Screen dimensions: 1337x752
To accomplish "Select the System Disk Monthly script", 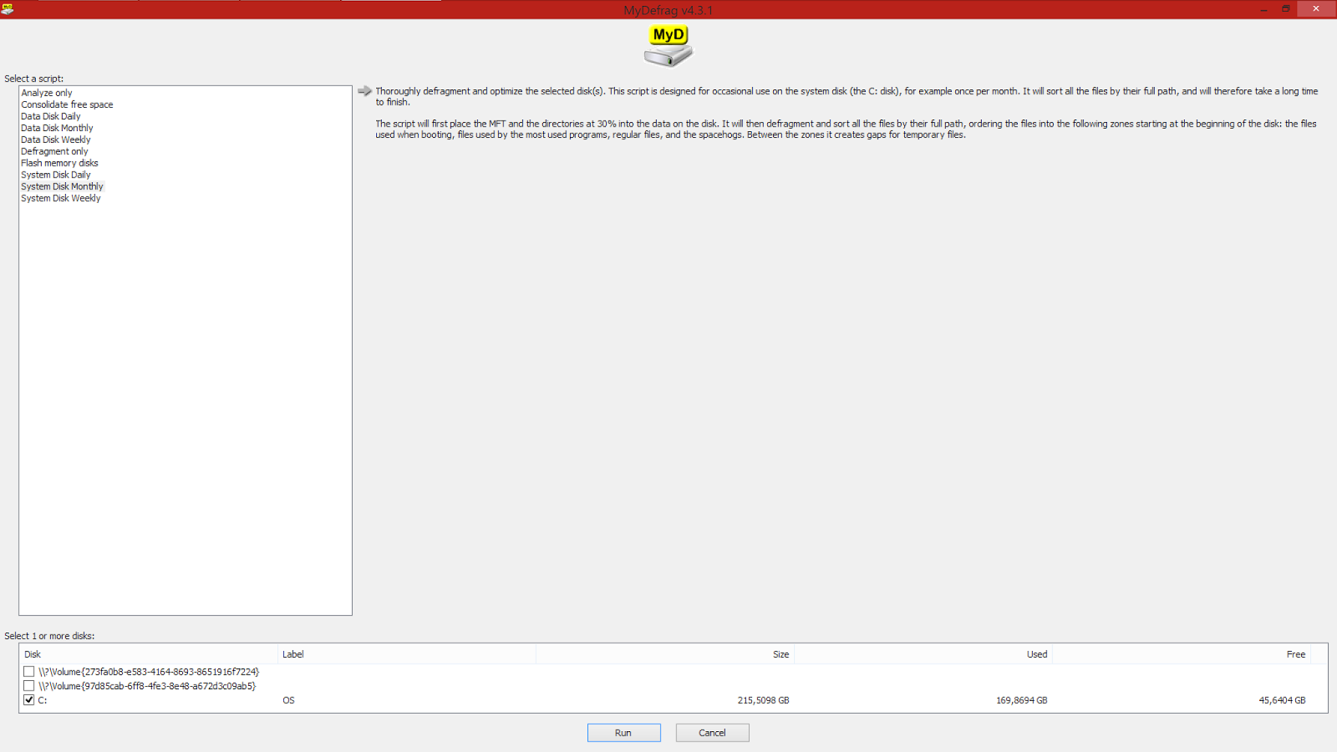I will click(x=62, y=186).
